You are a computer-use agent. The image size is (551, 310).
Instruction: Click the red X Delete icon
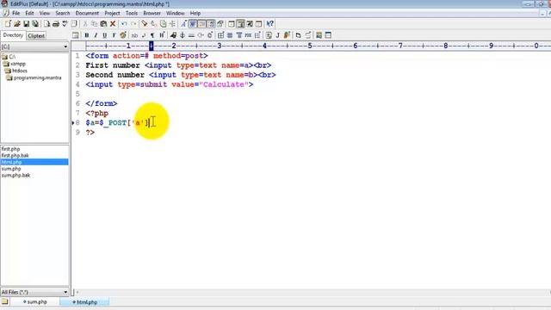coord(113,24)
